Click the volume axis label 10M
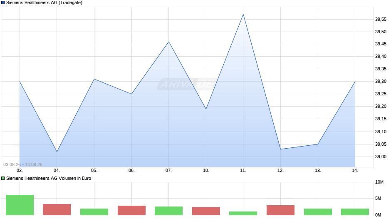This screenshot has height=219, width=391. click(379, 182)
